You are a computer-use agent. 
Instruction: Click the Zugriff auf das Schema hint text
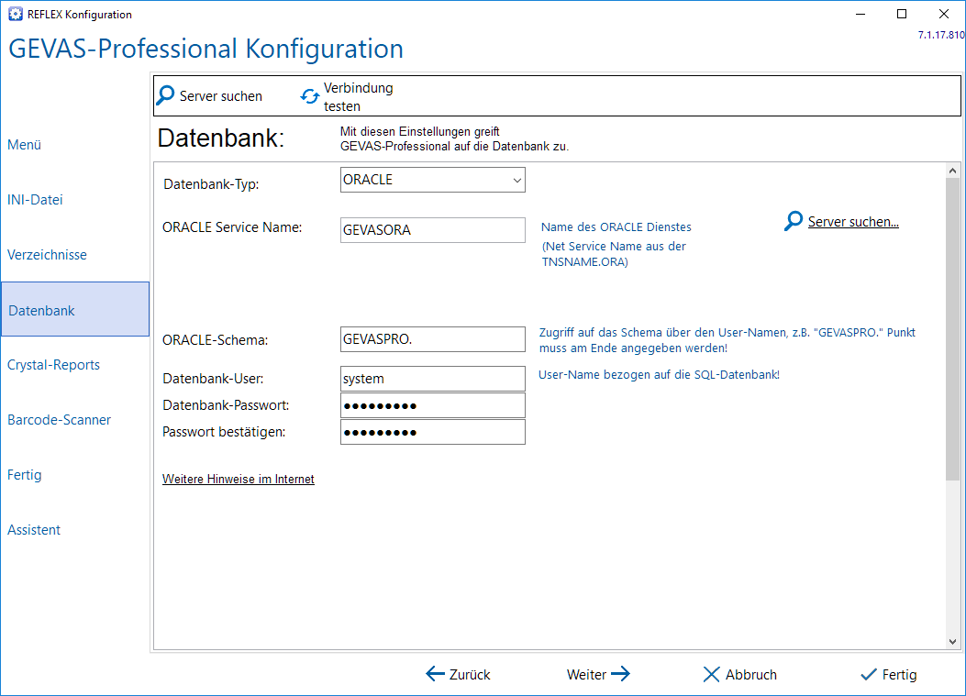coord(727,340)
